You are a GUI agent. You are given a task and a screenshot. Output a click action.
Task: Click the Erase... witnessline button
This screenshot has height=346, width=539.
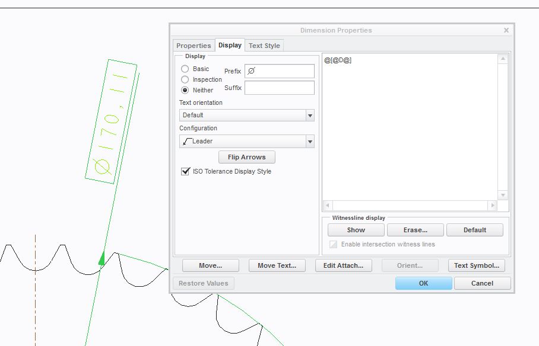[x=416, y=230]
